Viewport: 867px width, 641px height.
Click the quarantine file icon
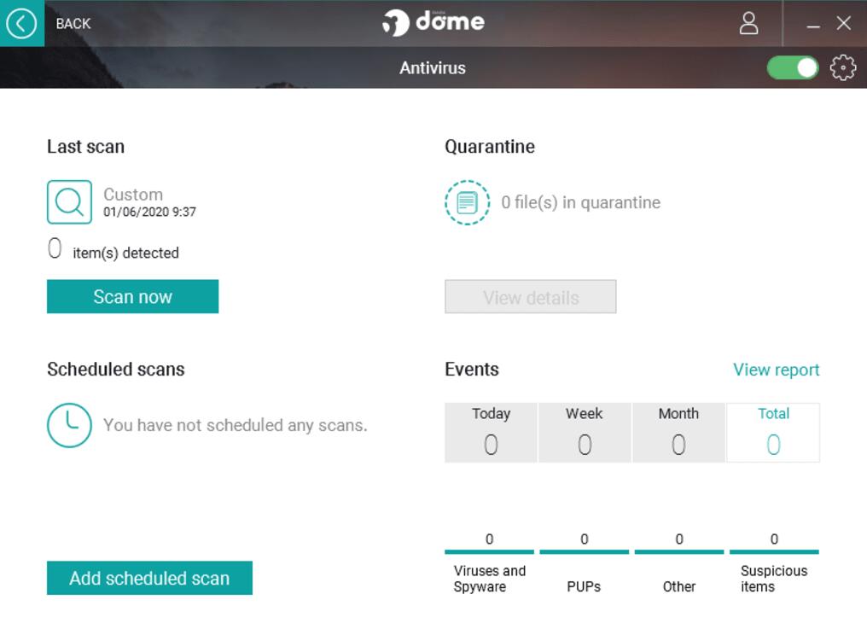467,202
